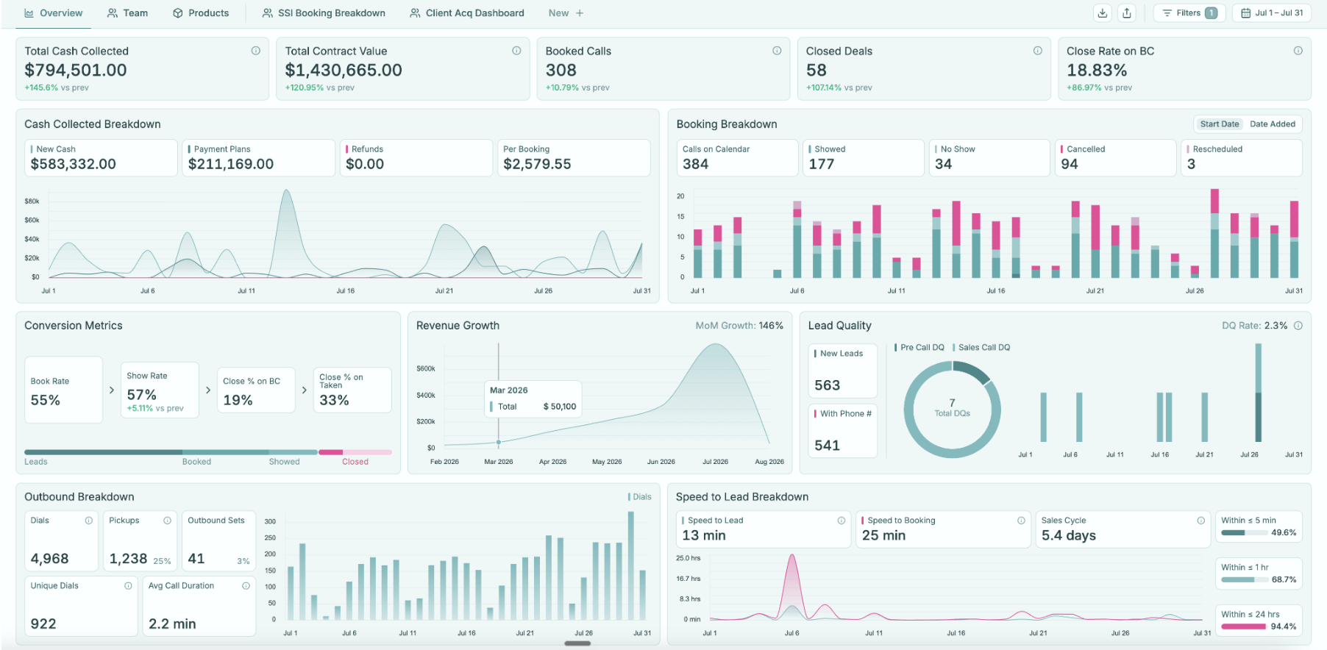Click the No Show card with 34
Screen dimensions: 1327x650
989,157
